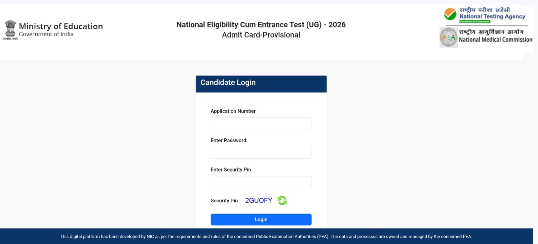Click the Enter Password label
Viewport: 538px width, 244px height.
click(229, 140)
